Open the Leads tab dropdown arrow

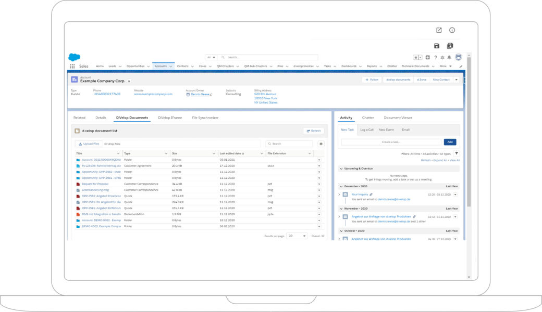tap(120, 66)
